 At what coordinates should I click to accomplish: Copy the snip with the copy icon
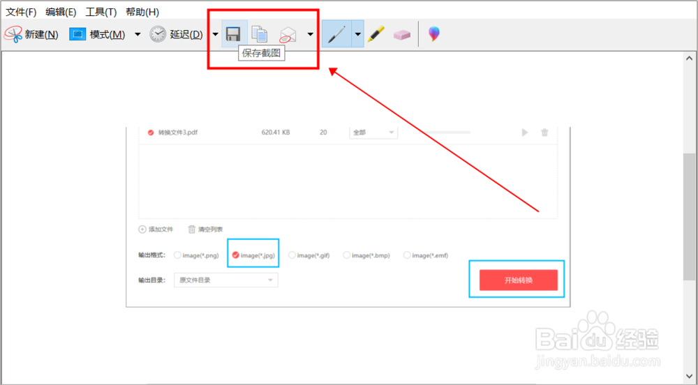(x=260, y=34)
